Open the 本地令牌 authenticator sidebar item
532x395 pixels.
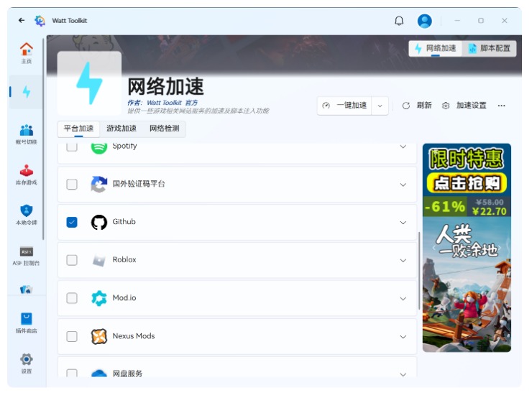27,215
